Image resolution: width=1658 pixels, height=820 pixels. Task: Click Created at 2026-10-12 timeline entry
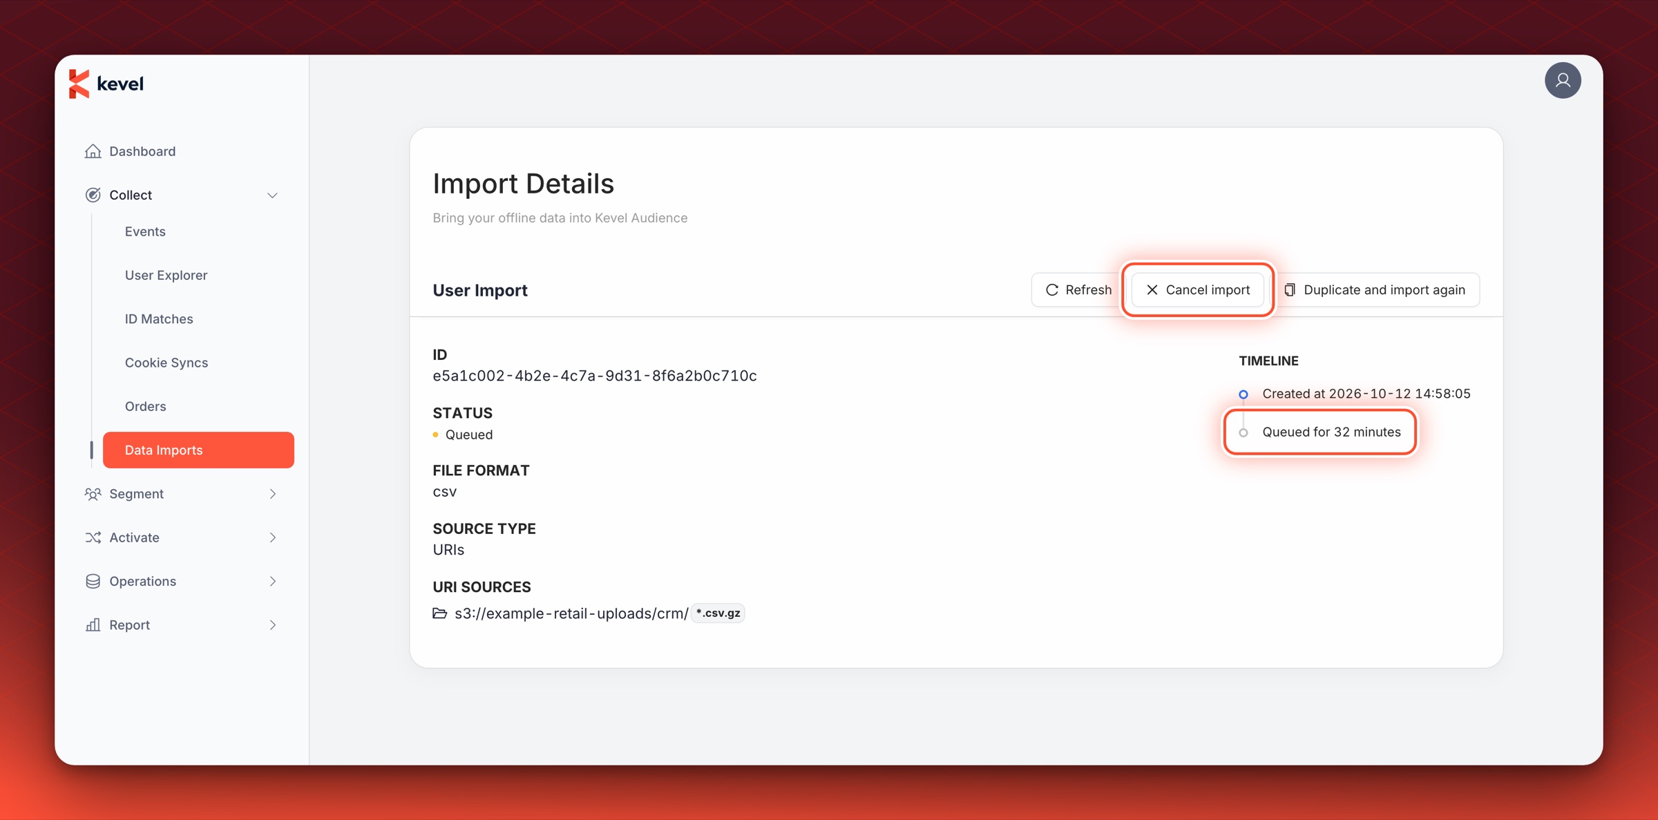point(1366,394)
